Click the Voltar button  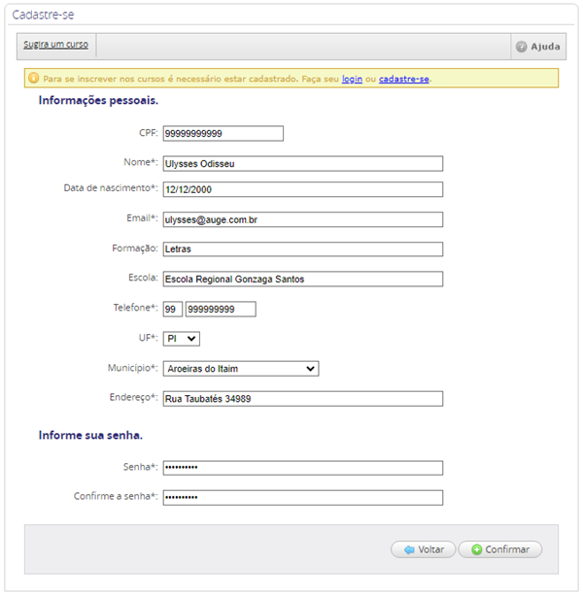point(423,549)
